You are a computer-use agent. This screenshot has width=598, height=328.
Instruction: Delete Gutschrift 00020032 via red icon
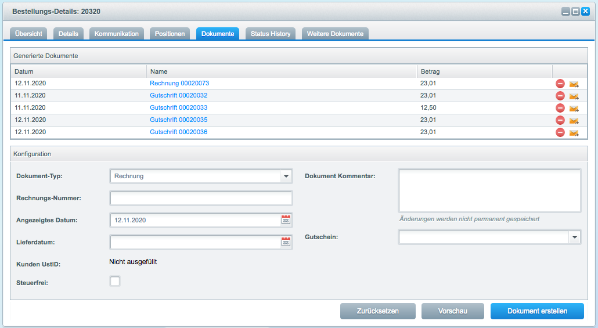click(560, 96)
